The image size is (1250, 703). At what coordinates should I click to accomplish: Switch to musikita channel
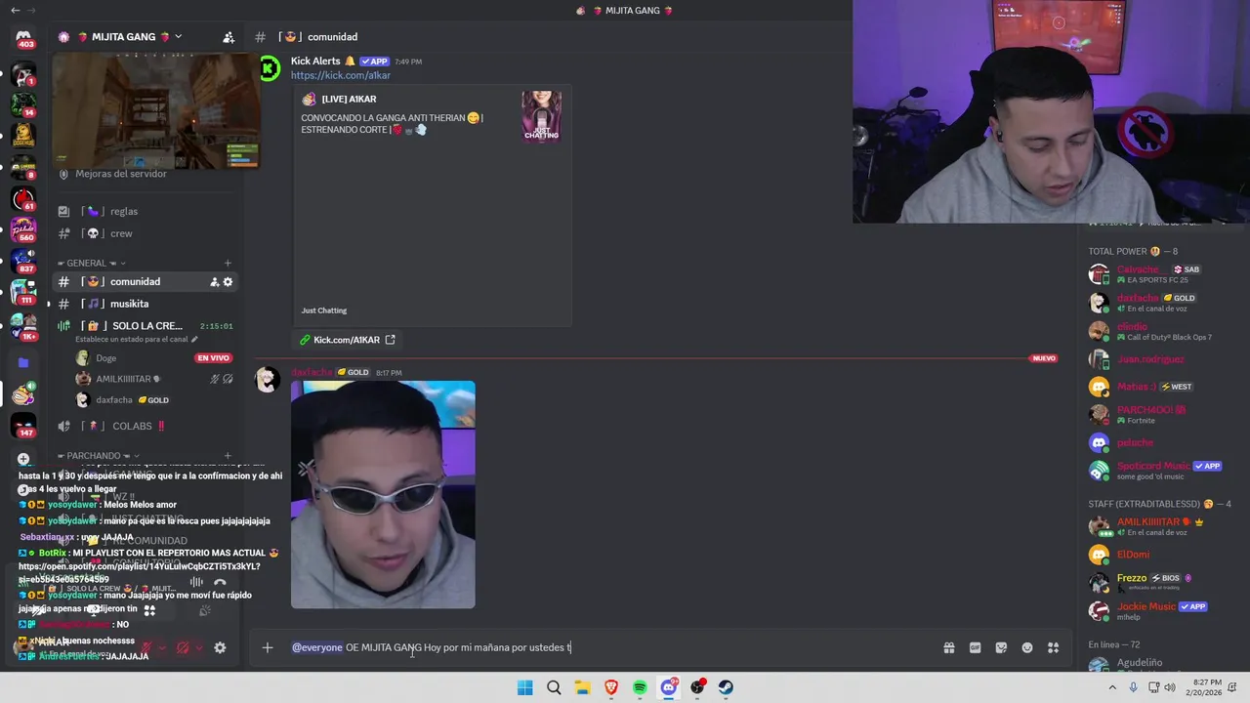point(147,305)
